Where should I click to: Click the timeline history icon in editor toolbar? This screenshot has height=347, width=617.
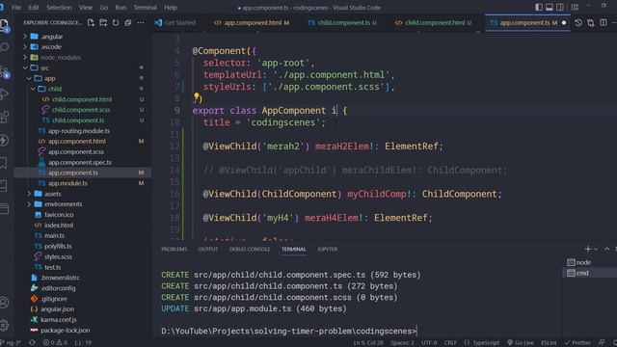[x=578, y=23]
